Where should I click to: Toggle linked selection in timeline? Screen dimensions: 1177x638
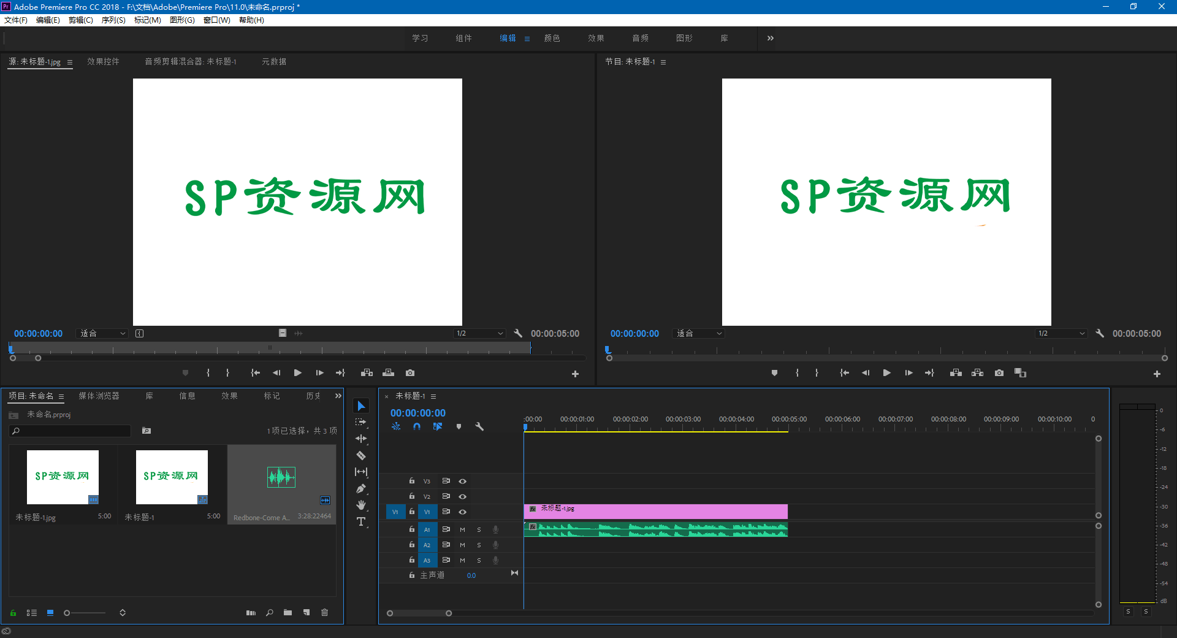coord(438,426)
